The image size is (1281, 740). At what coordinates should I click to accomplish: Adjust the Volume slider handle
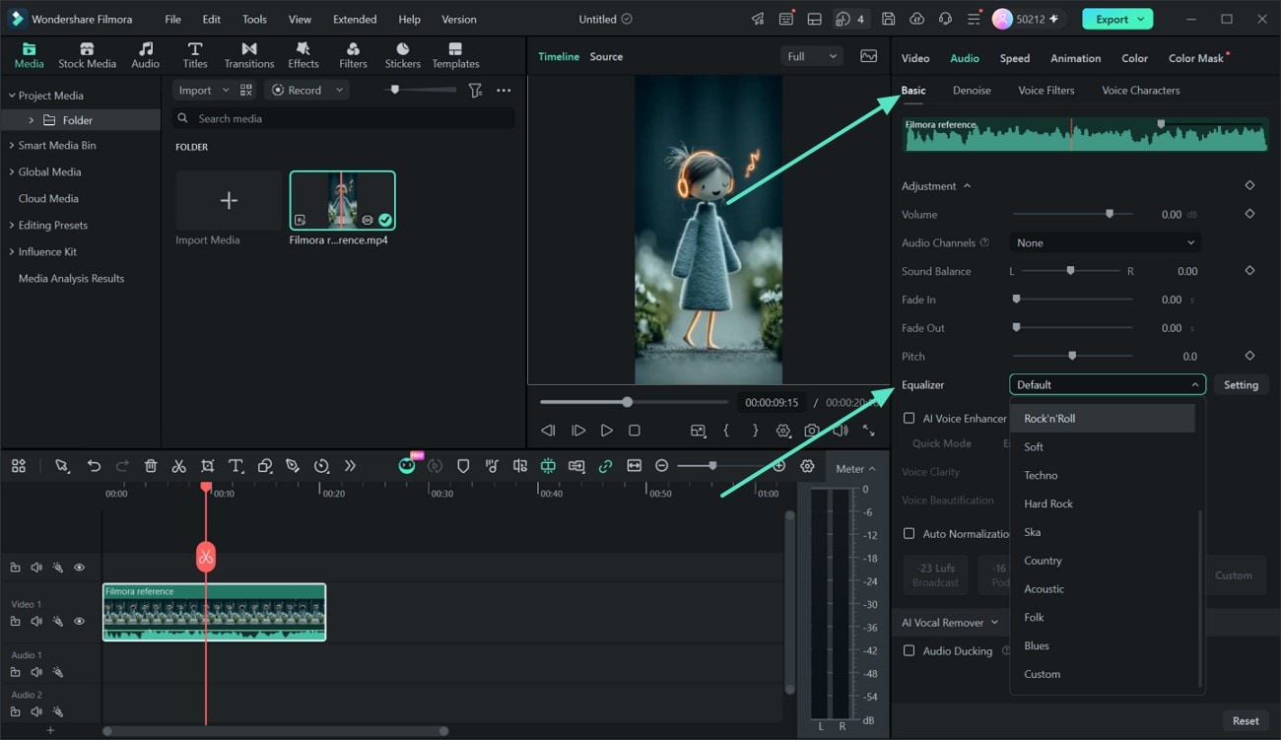(x=1110, y=214)
